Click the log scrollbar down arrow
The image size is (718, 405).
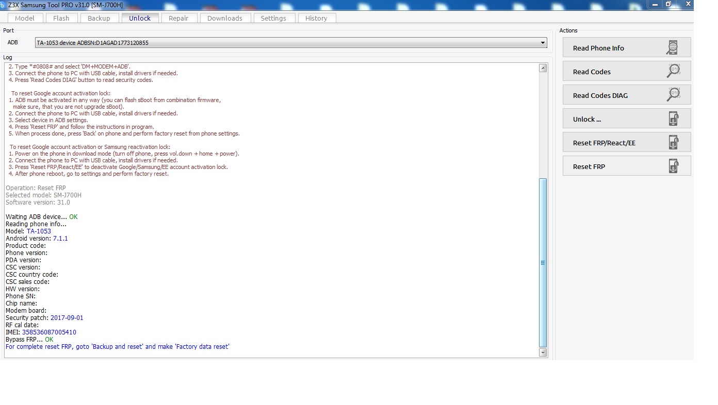543,352
